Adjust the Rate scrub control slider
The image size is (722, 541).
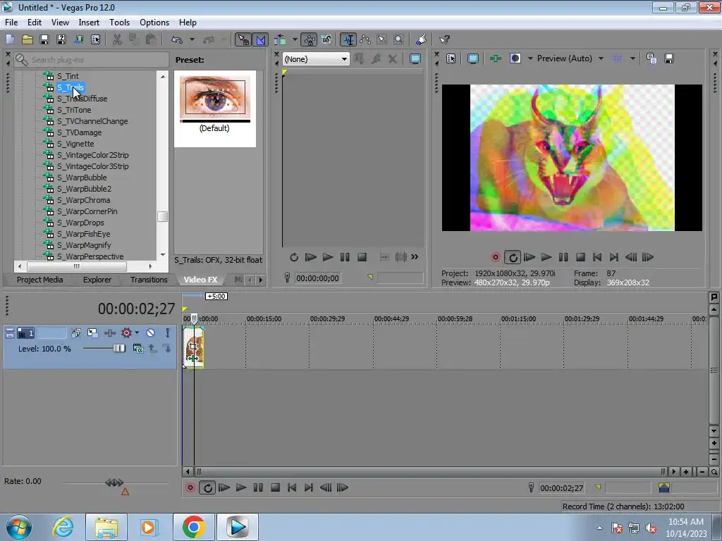tap(114, 483)
